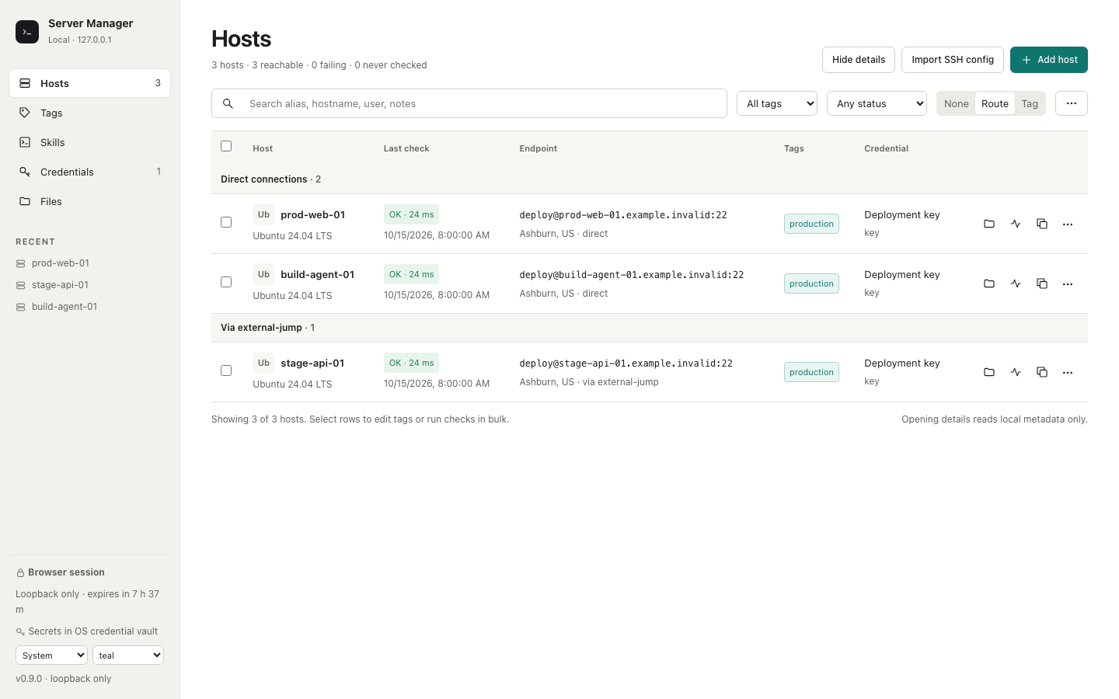This screenshot has width=1119, height=699.
Task: Click endpoint deploy@prod-web-01.example.invalid:22
Action: [623, 215]
